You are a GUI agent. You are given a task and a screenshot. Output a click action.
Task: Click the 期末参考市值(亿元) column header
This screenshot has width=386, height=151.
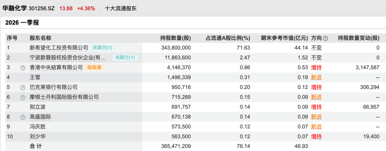pos(284,38)
